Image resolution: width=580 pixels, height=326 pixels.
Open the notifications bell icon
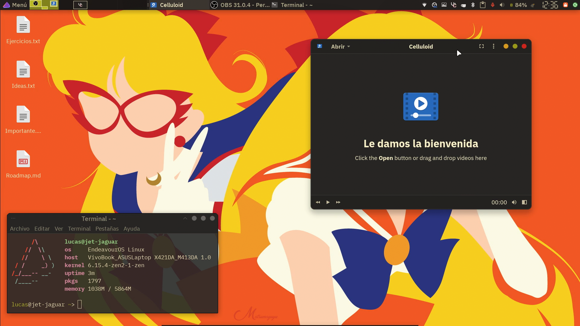pyautogui.click(x=532, y=5)
